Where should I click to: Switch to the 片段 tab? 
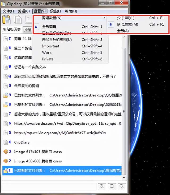click(x=28, y=30)
